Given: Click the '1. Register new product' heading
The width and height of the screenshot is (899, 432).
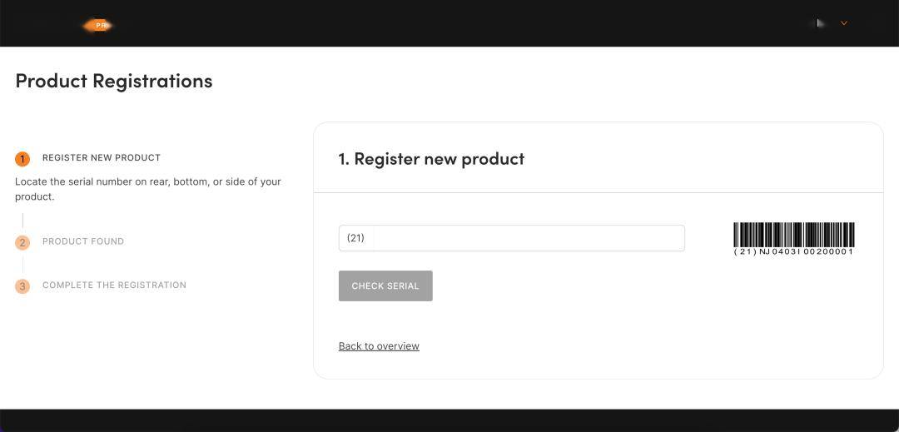Looking at the screenshot, I should (x=431, y=158).
